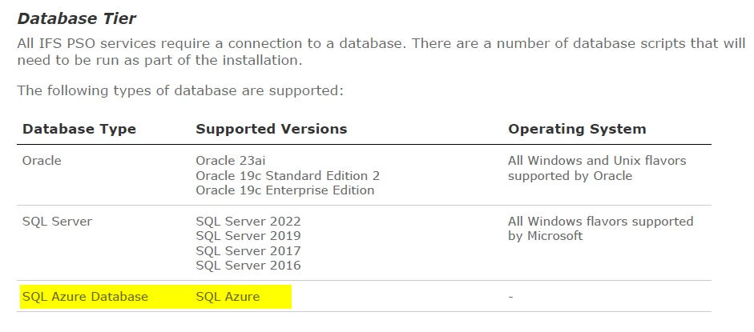Viewport: 754px width, 332px height.
Task: Click 'All Windows and Unix flavors' text
Action: pyautogui.click(x=597, y=160)
